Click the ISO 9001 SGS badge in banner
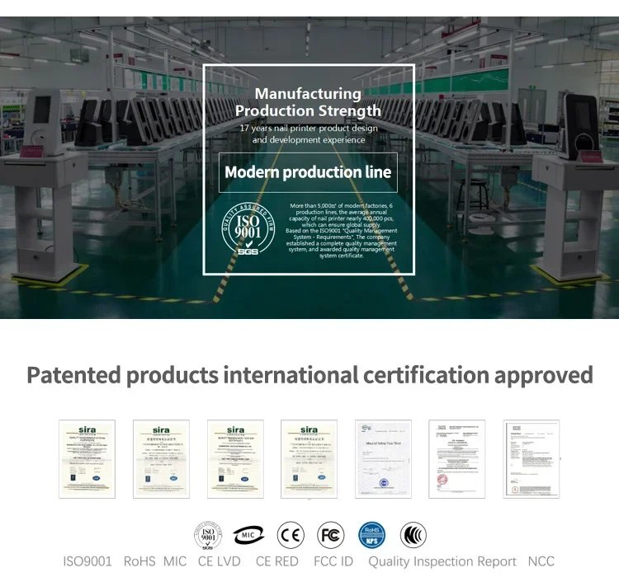619x577 pixels. (x=248, y=229)
